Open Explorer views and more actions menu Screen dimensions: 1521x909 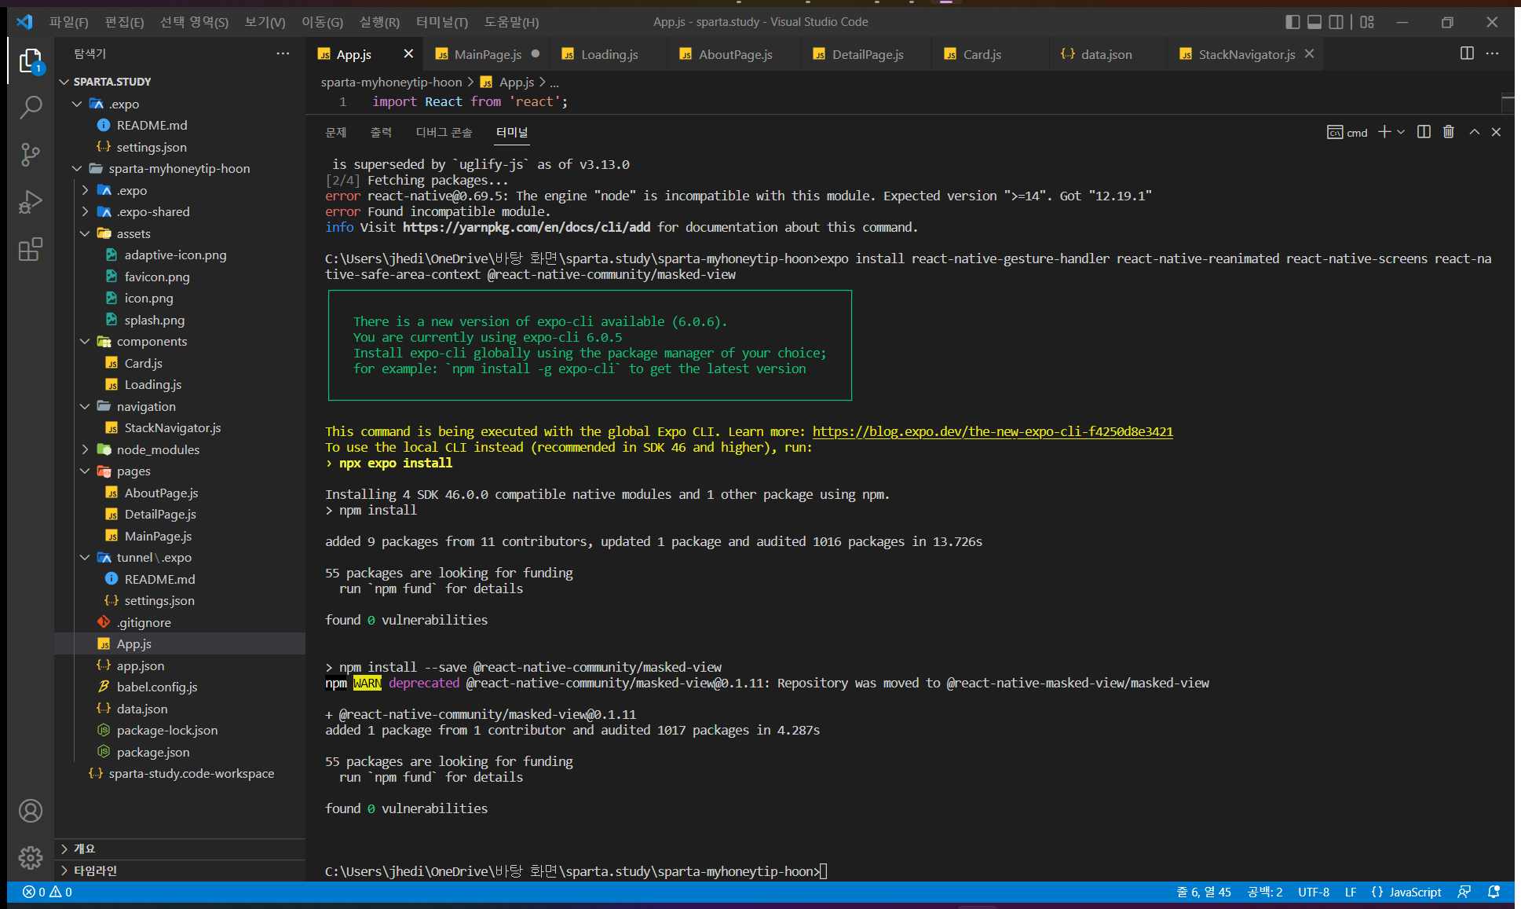click(283, 53)
